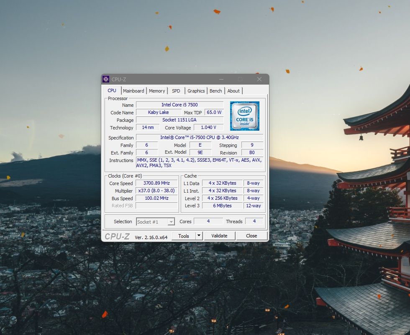The height and width of the screenshot is (335, 410).
Task: Click the Ext. Model value '9E'
Action: [200, 152]
